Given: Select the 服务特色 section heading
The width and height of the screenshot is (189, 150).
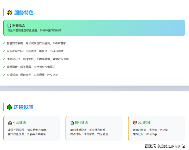Looking at the screenshot, I should point(24,13).
